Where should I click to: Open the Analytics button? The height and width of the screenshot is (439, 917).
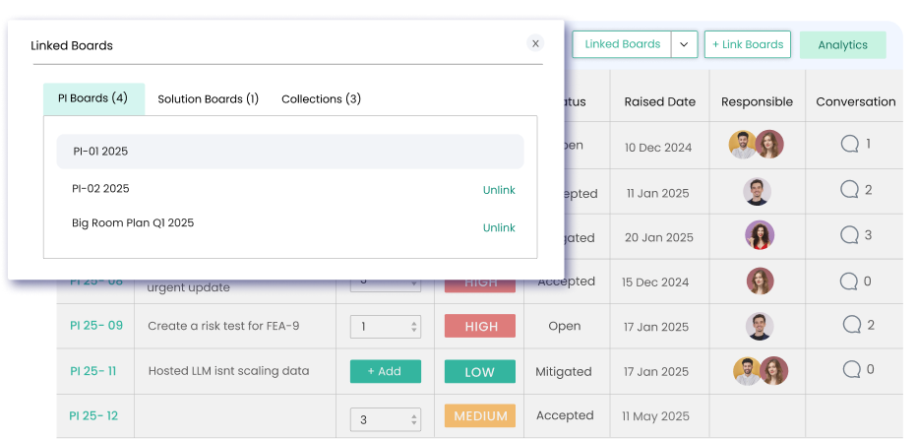click(842, 45)
